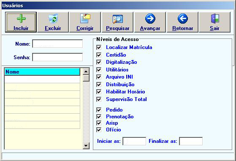Focus the Nome input field
The height and width of the screenshot is (161, 236).
[x=57, y=44]
